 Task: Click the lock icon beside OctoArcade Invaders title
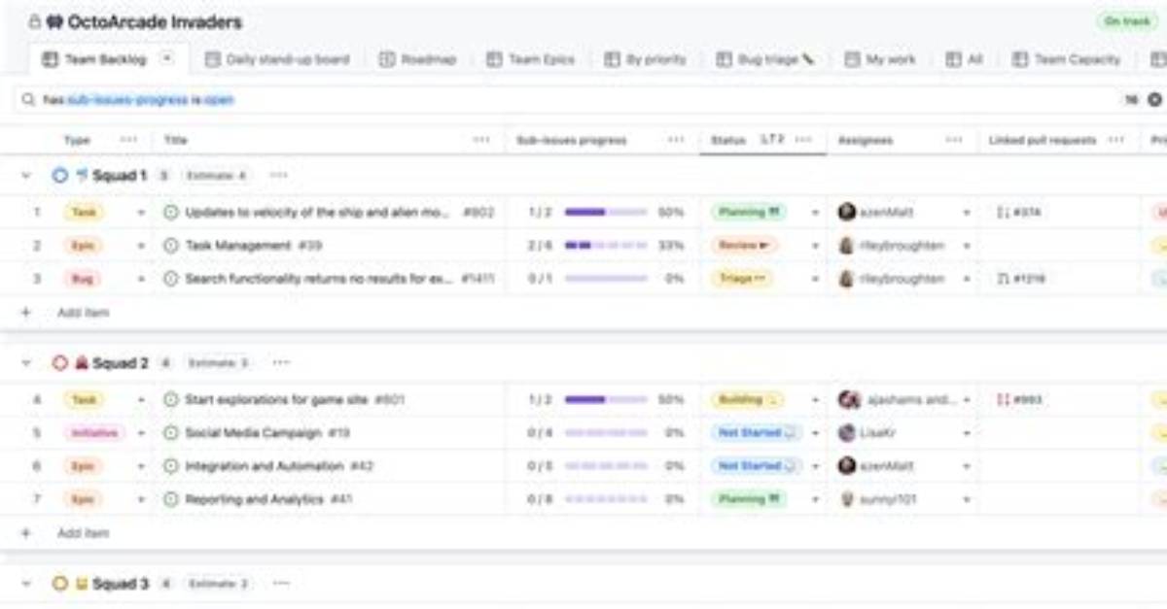35,21
